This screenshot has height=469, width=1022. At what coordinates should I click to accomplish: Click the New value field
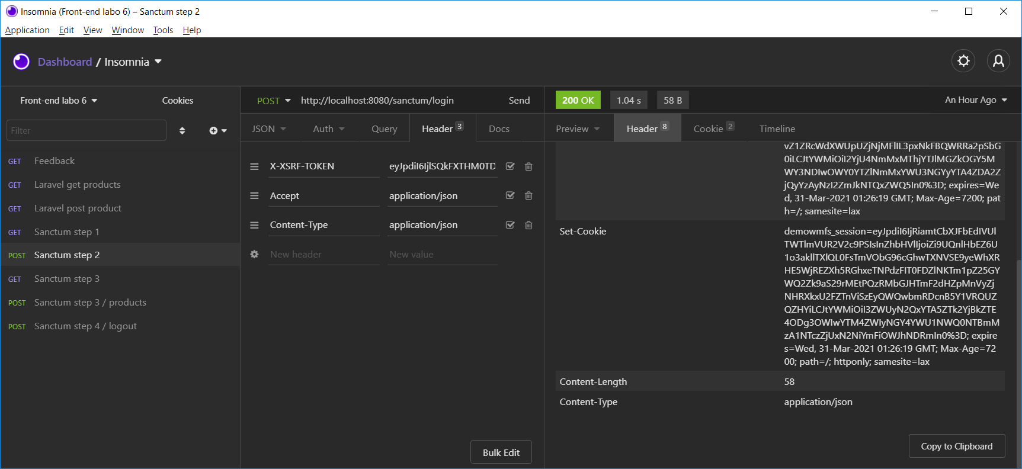click(x=442, y=255)
